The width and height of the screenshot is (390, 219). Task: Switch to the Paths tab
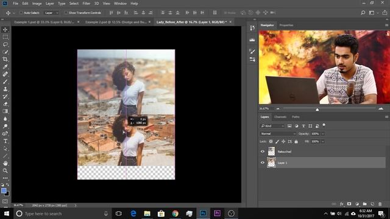(x=296, y=117)
